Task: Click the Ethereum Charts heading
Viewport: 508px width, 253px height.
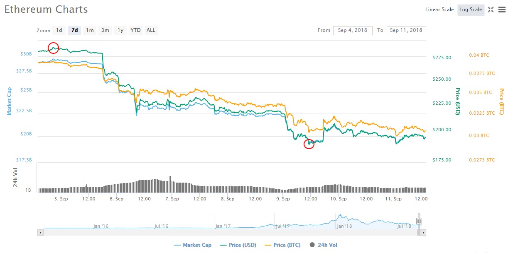Action: pos(46,10)
